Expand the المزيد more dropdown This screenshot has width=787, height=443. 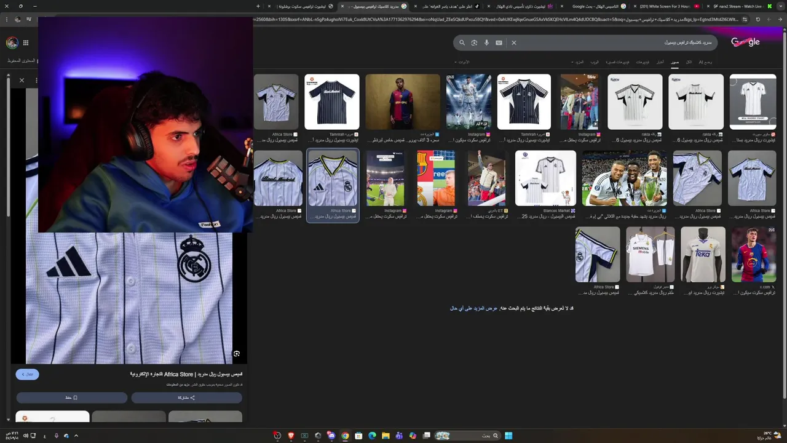[577, 62]
